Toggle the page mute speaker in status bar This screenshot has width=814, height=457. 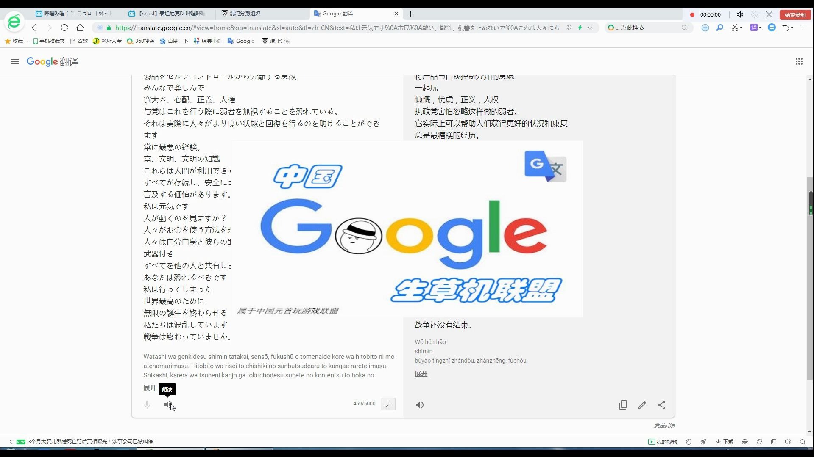(788, 442)
